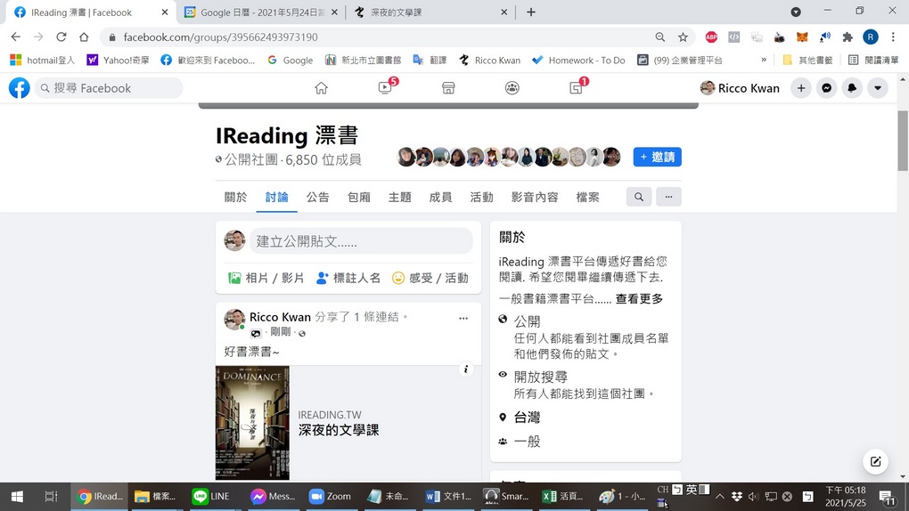Open the Facebook Groups icon

[512, 88]
